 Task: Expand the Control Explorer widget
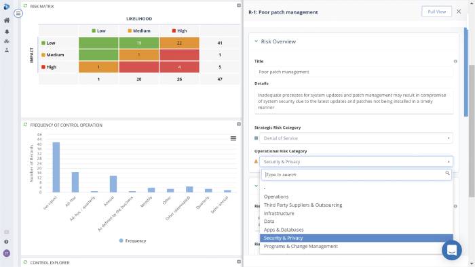tap(239, 262)
